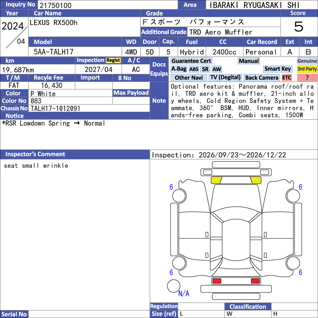The width and height of the screenshot is (318, 318).
Task: Toggle the 3rd Party badge
Action: point(307,69)
